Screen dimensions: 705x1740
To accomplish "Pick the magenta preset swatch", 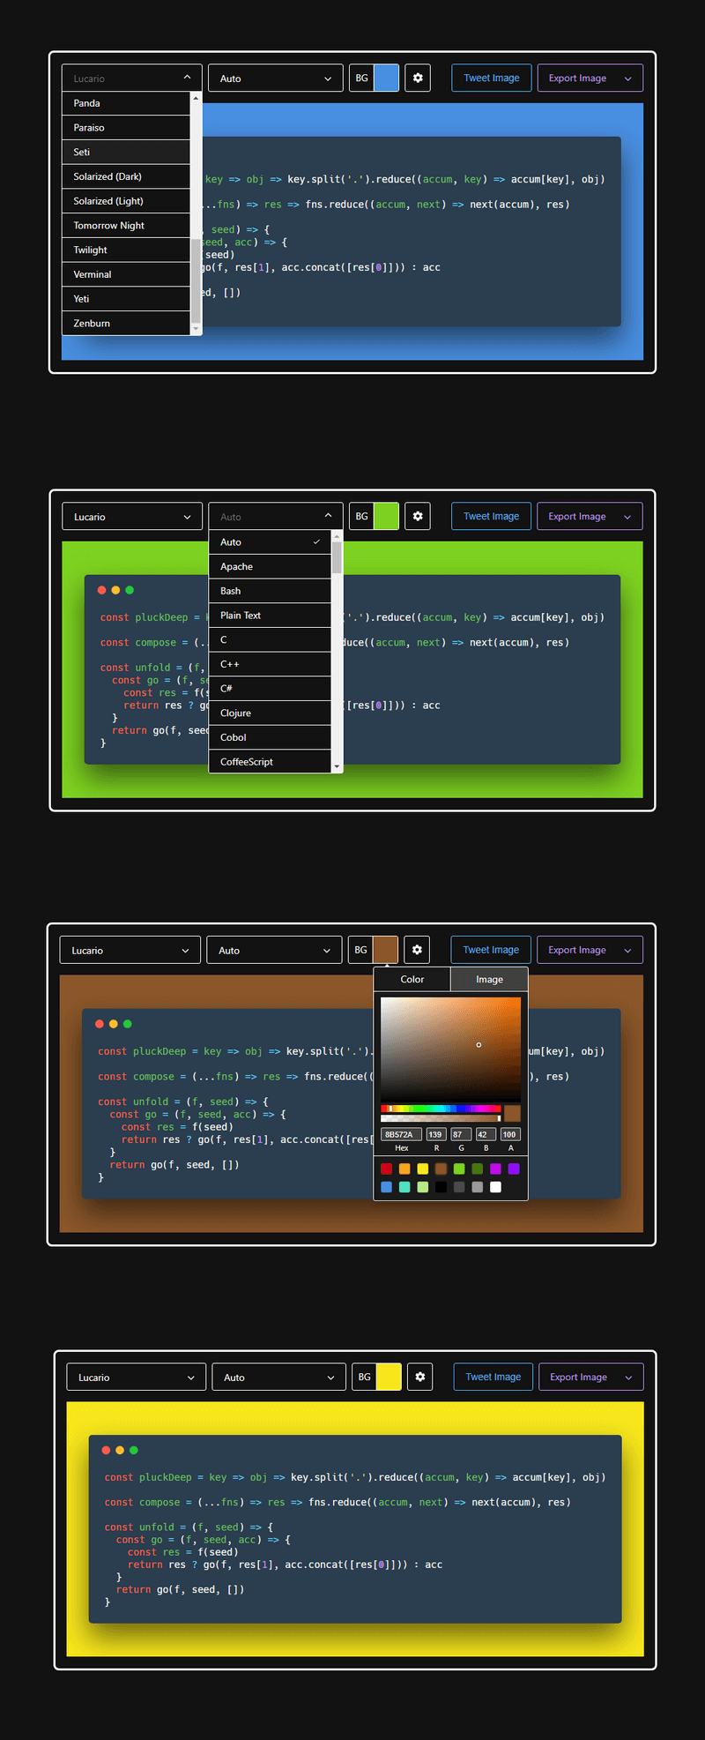I will point(495,1169).
